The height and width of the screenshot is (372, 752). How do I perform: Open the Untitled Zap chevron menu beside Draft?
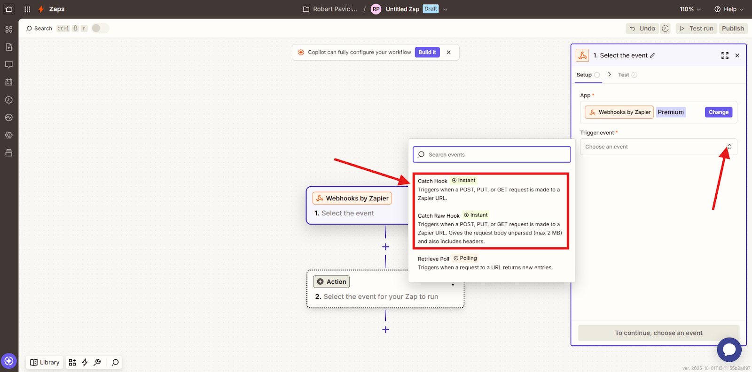(x=446, y=9)
